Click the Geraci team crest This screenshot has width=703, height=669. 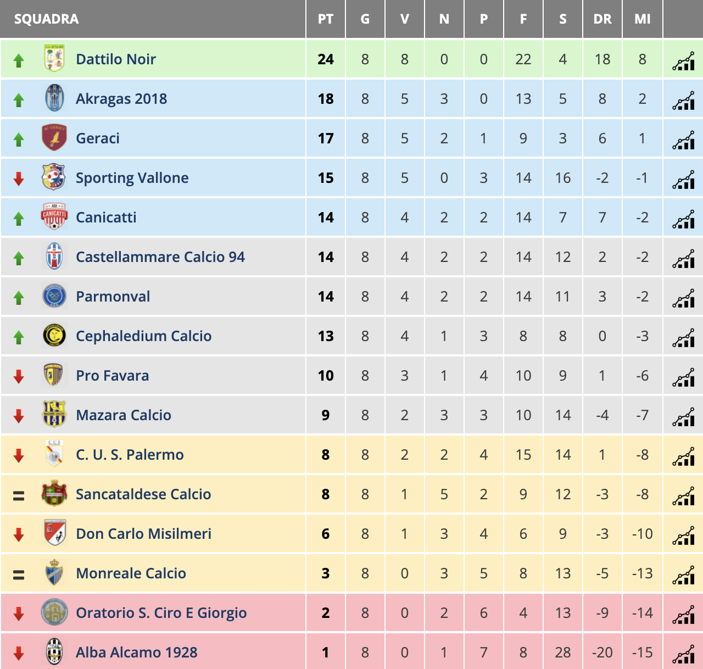(54, 138)
